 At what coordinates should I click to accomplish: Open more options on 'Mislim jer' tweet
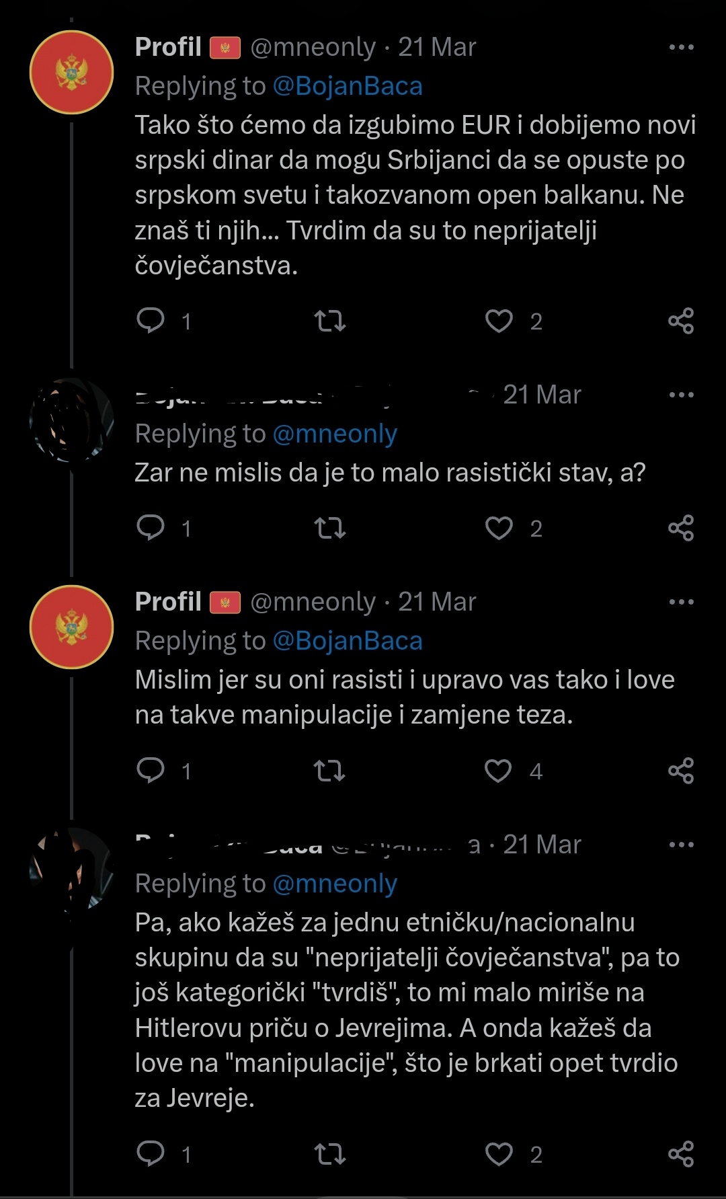tap(682, 602)
